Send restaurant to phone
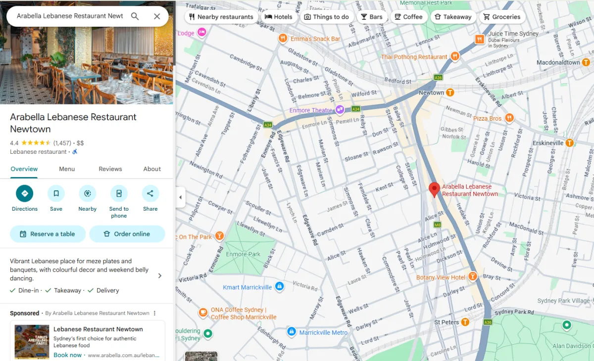Viewport: 594px width, 361px height. [119, 193]
